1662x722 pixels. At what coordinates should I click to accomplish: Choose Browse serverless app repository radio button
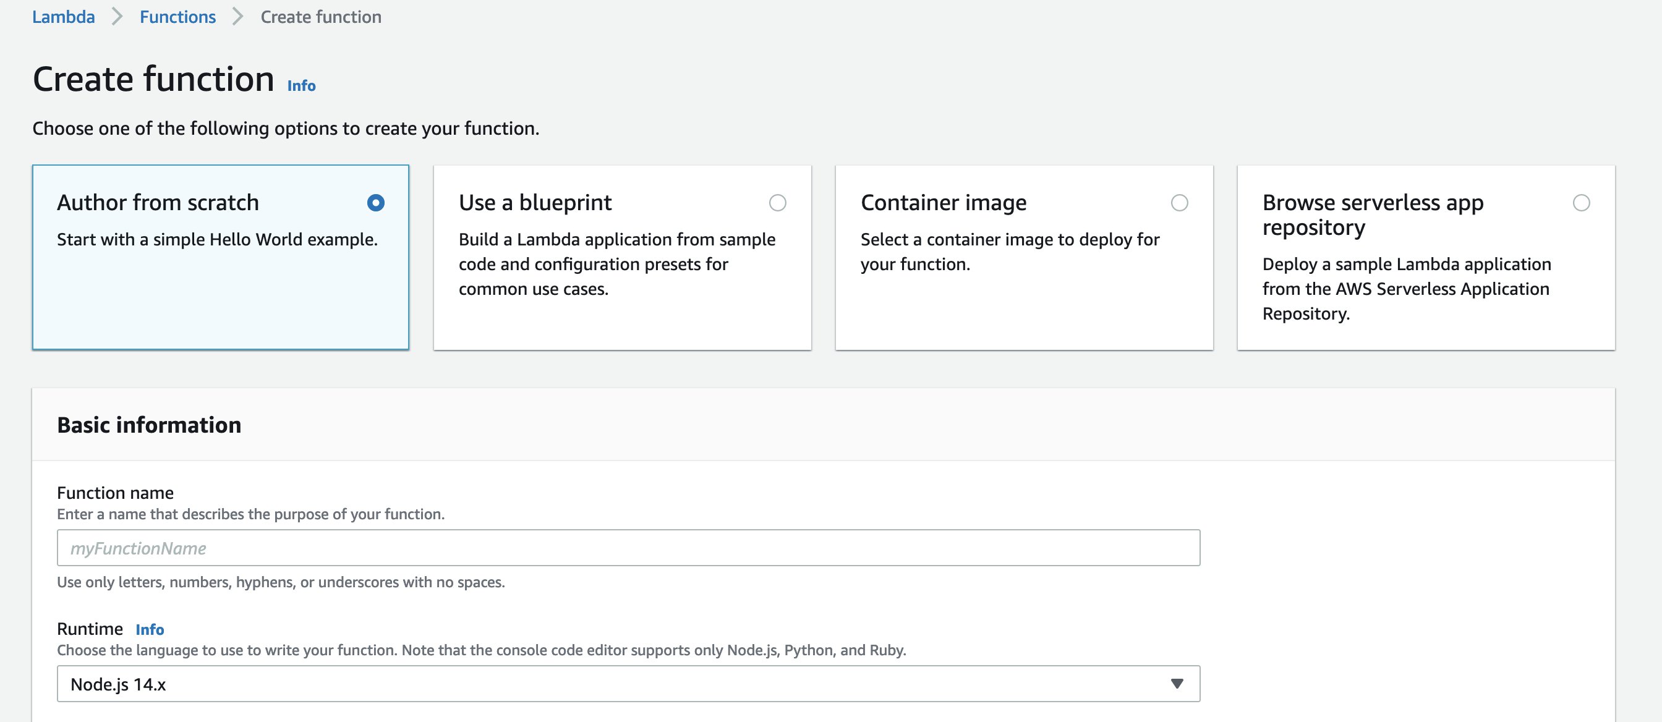[x=1582, y=203]
